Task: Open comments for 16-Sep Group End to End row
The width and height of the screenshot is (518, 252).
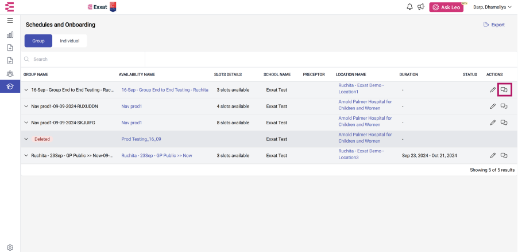Action: 504,89
